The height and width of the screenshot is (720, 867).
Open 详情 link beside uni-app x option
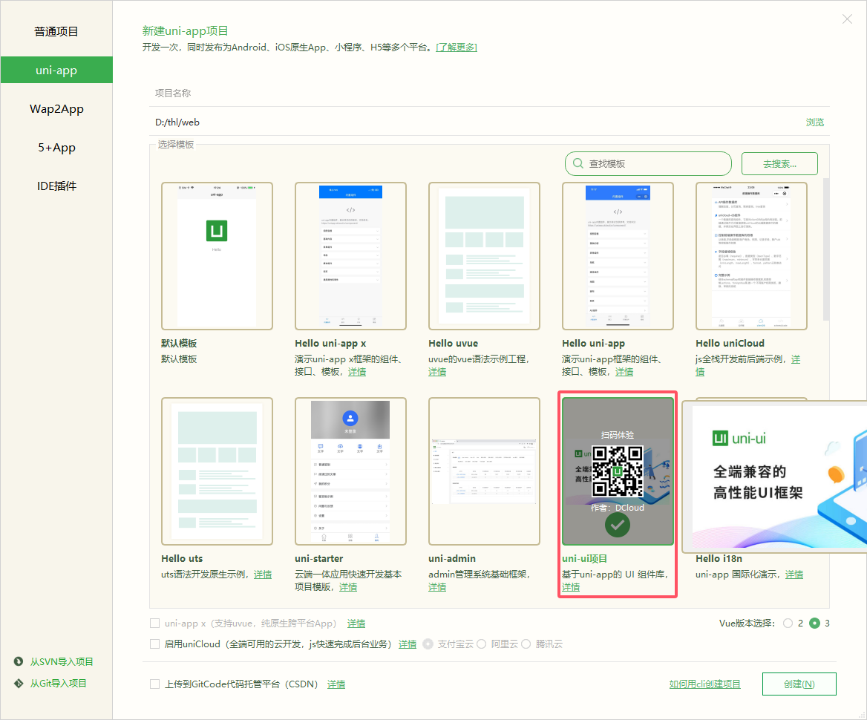[x=356, y=624]
